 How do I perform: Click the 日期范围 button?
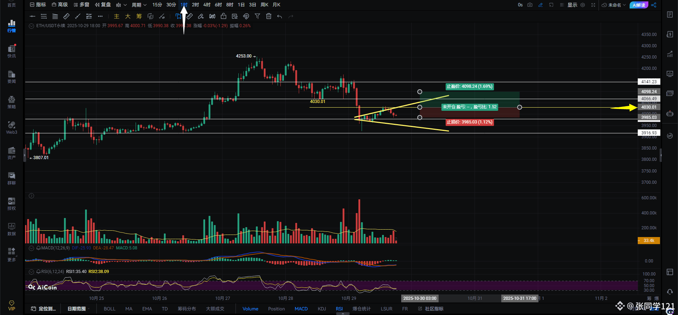77,309
